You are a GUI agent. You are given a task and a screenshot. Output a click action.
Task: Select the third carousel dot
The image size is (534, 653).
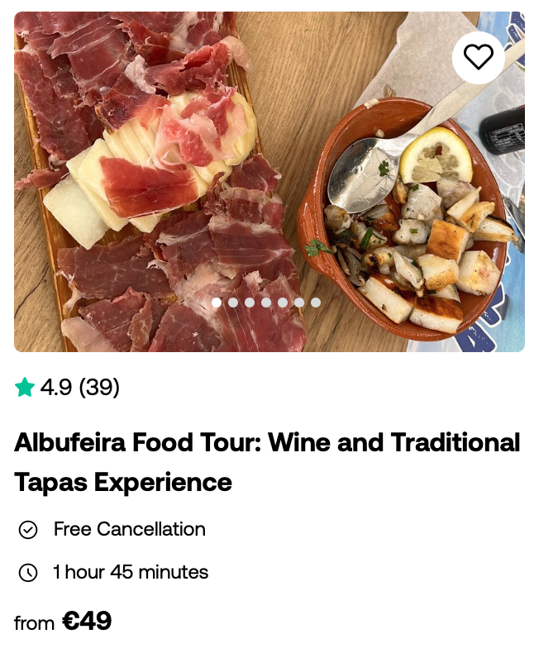tap(250, 303)
